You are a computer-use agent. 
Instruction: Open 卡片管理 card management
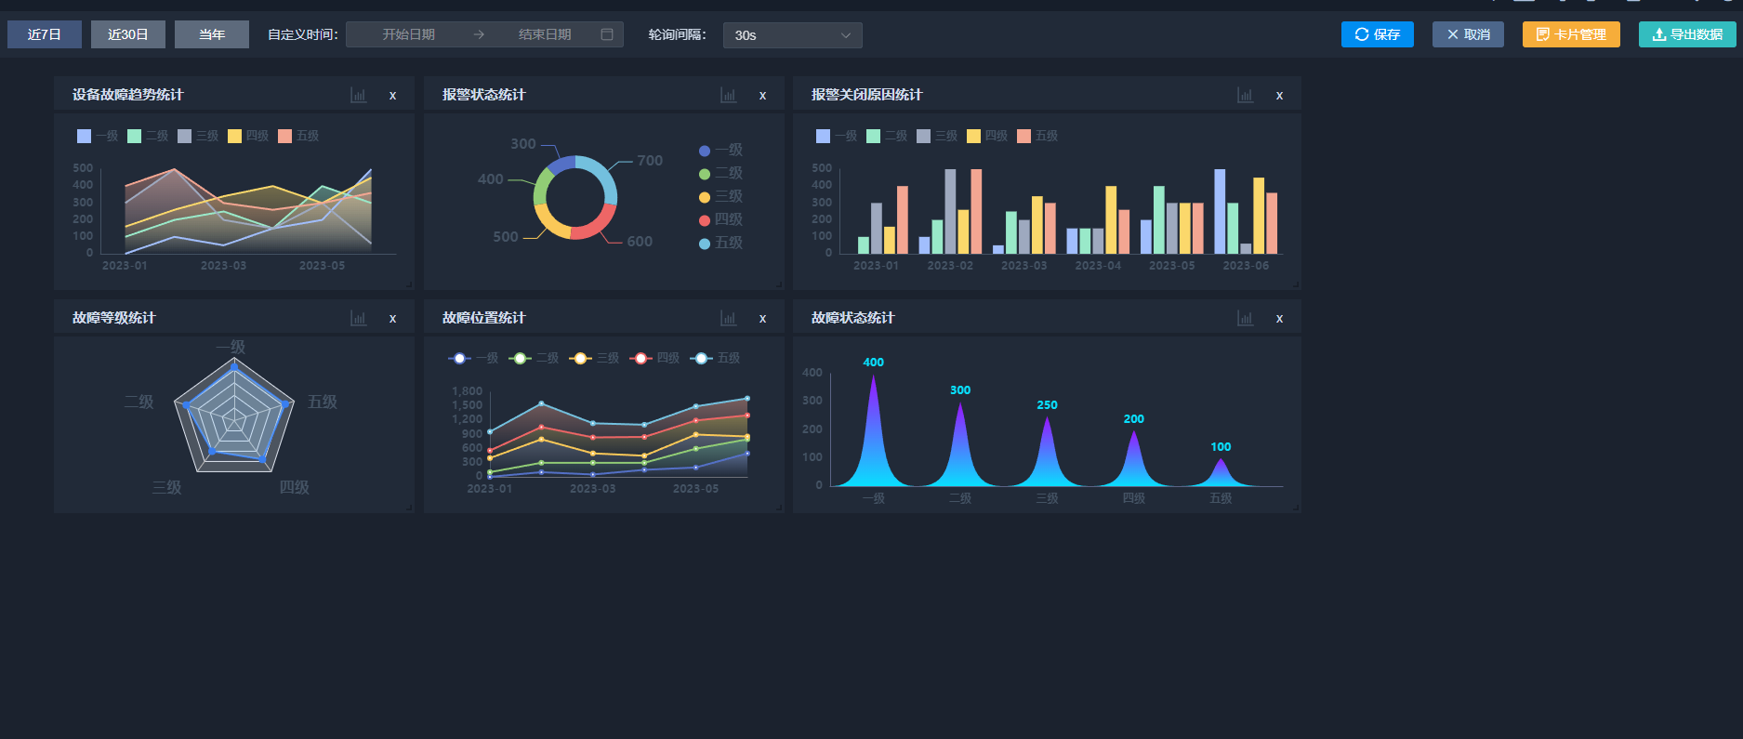click(1571, 34)
